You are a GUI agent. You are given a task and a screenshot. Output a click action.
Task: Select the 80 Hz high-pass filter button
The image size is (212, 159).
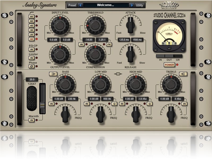(31, 16)
